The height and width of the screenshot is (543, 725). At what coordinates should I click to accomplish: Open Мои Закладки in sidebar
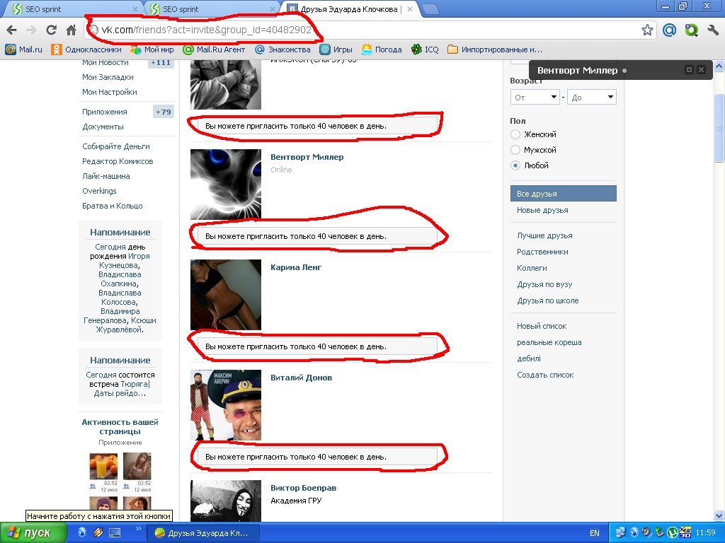108,77
